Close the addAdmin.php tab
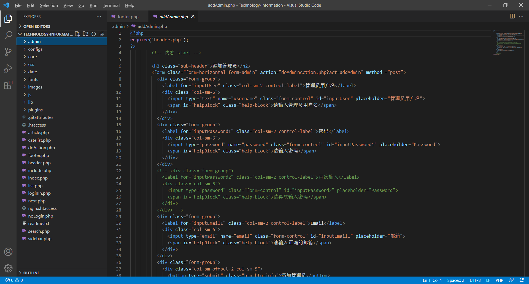This screenshot has height=284, width=529. 193,17
